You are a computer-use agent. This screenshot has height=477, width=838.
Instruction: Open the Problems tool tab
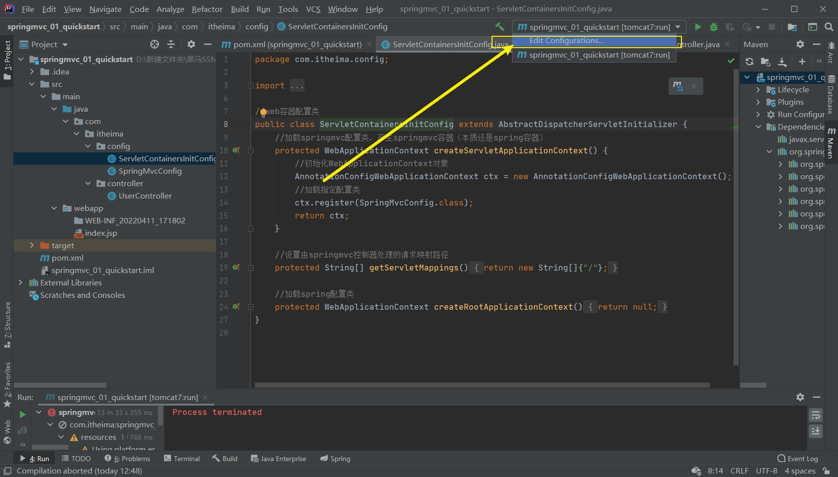tap(127, 459)
